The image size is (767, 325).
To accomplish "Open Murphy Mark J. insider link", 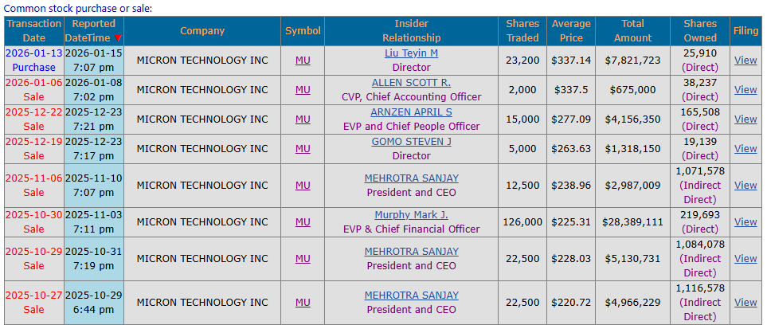I will pyautogui.click(x=412, y=214).
